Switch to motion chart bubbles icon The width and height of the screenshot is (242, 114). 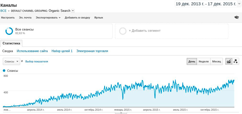pyautogui.click(x=236, y=61)
